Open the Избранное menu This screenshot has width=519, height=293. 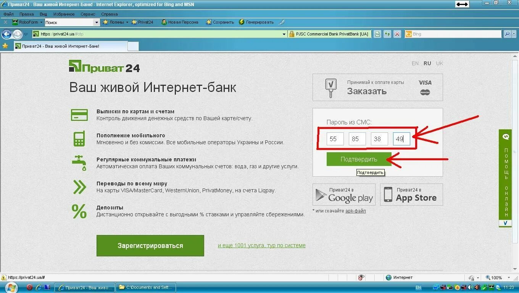click(64, 14)
